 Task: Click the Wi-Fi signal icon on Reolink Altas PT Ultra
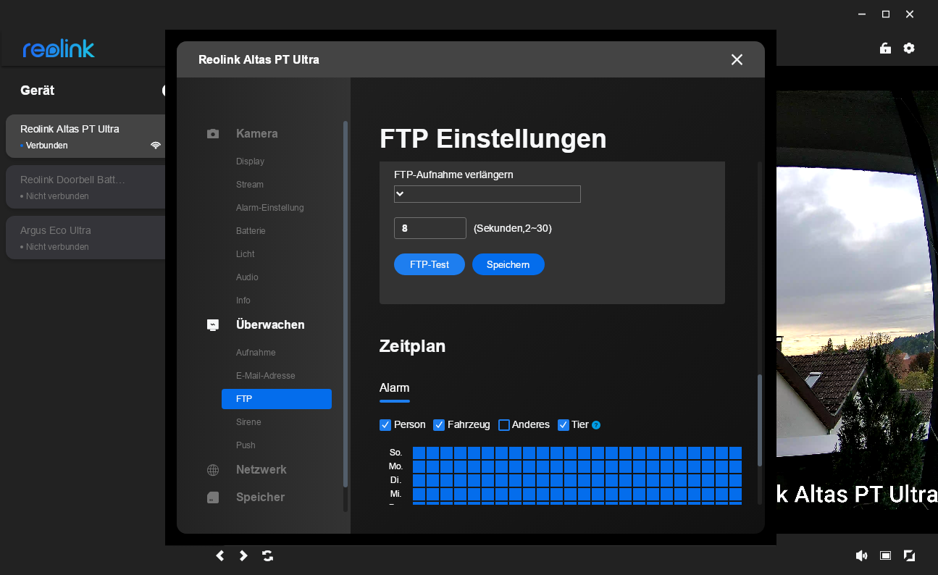click(x=156, y=146)
